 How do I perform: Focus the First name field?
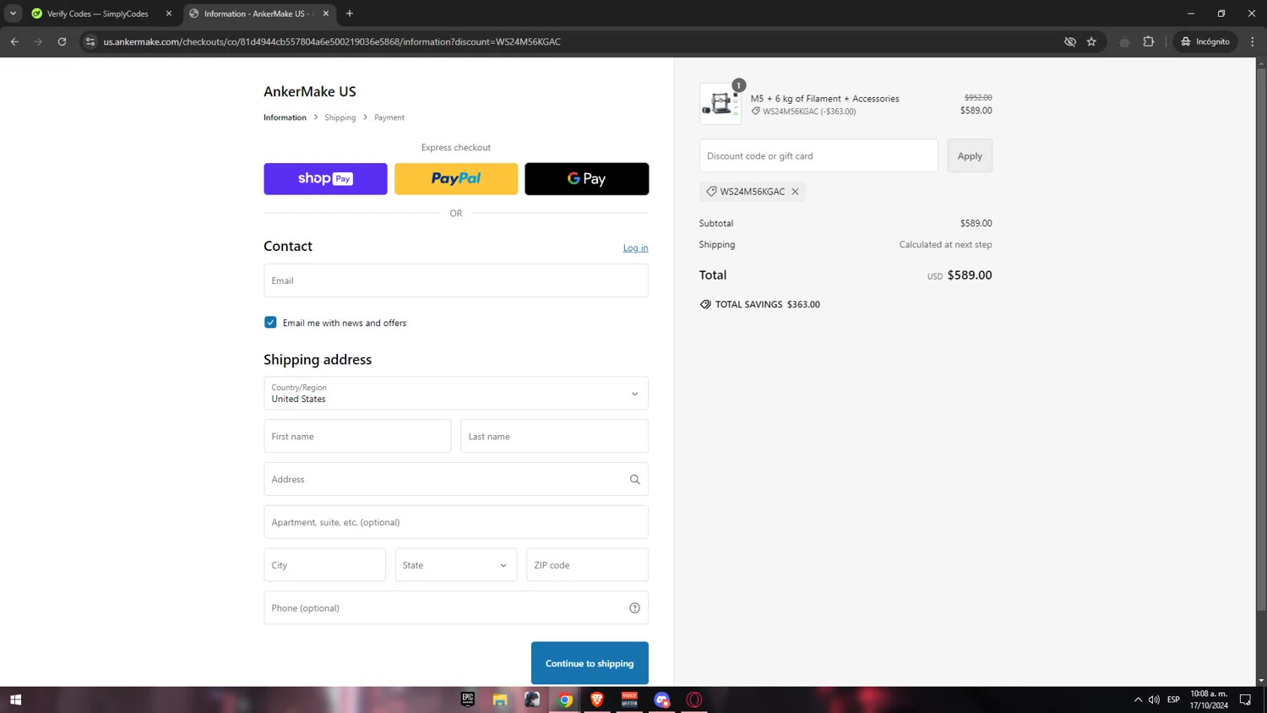coord(357,437)
